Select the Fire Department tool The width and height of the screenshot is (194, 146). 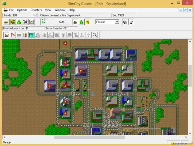pos(63,35)
